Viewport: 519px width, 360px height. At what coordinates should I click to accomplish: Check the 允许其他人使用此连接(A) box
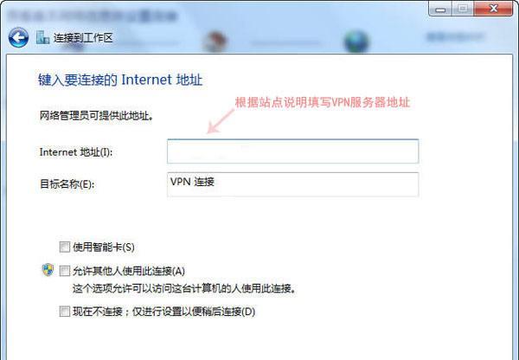point(65,271)
